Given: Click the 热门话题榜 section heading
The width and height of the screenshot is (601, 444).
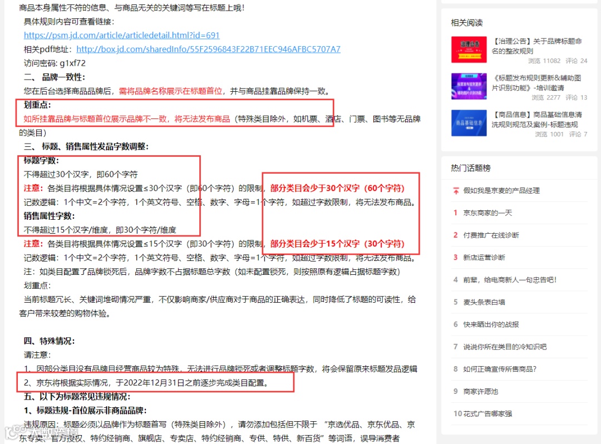Looking at the screenshot, I should pyautogui.click(x=471, y=168).
